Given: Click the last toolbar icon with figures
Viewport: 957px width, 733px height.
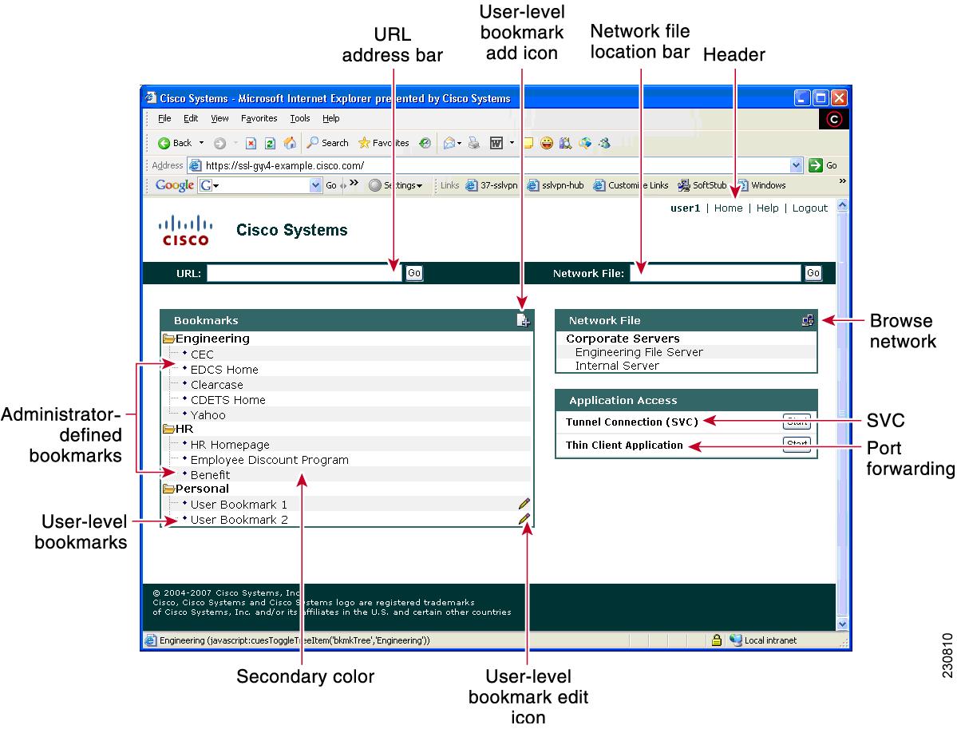Looking at the screenshot, I should coord(604,143).
